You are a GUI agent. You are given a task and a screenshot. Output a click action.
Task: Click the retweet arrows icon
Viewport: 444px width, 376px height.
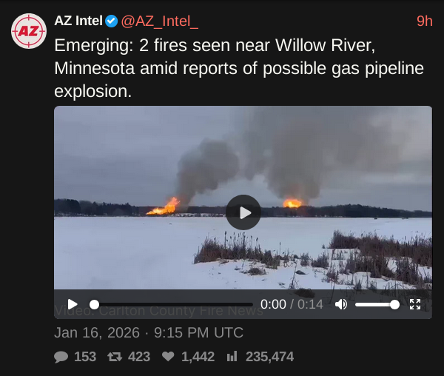coord(115,357)
